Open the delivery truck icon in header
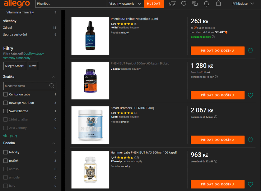 coord(172,4)
